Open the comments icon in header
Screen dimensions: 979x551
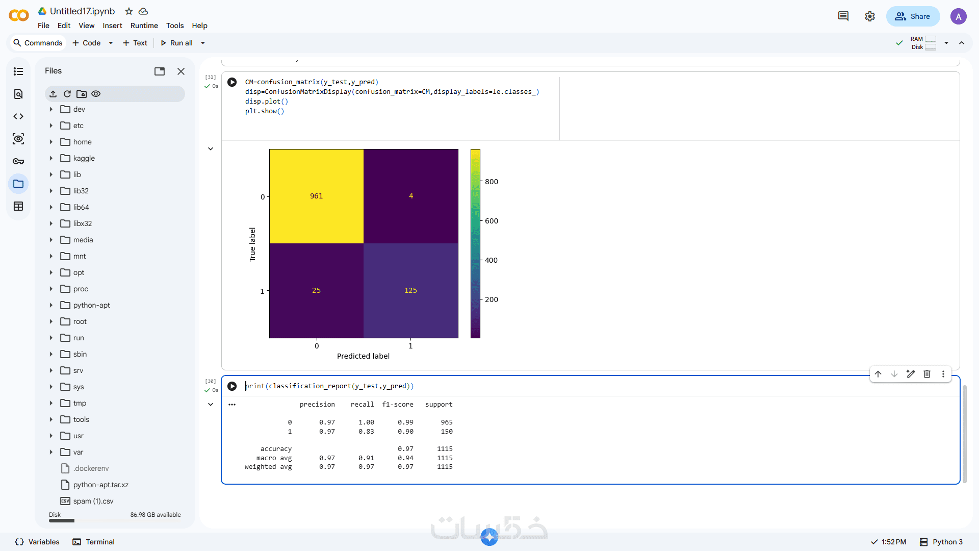coord(843,16)
